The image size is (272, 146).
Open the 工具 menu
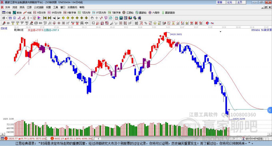click(56, 7)
